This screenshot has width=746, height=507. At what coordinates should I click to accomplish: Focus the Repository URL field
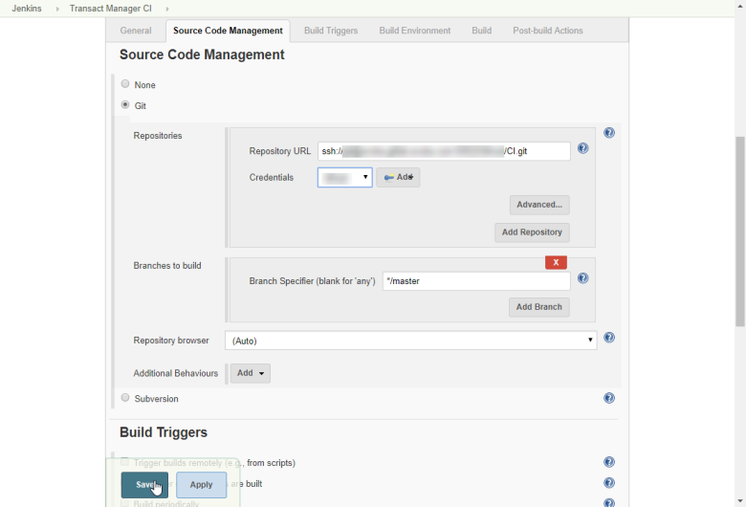pos(444,151)
